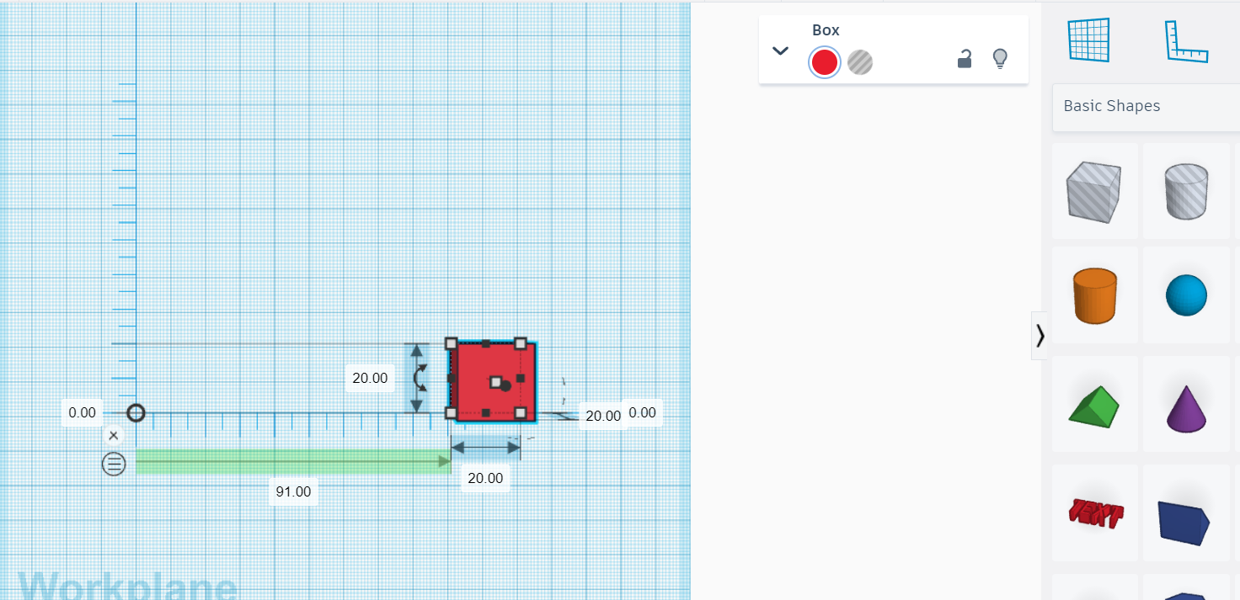Image resolution: width=1240 pixels, height=600 pixels.
Task: Edit the 0.00 value at ruler origin
Action: click(x=83, y=412)
